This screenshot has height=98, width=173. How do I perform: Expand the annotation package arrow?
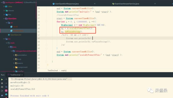point(14,55)
